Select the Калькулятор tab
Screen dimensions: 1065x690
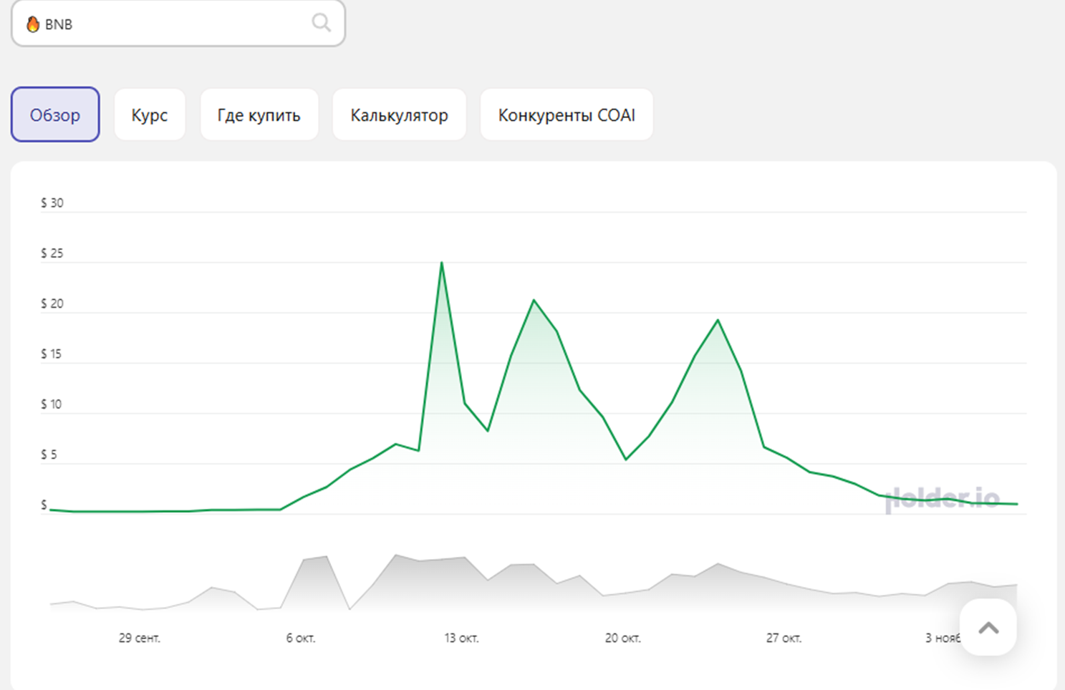tap(399, 115)
